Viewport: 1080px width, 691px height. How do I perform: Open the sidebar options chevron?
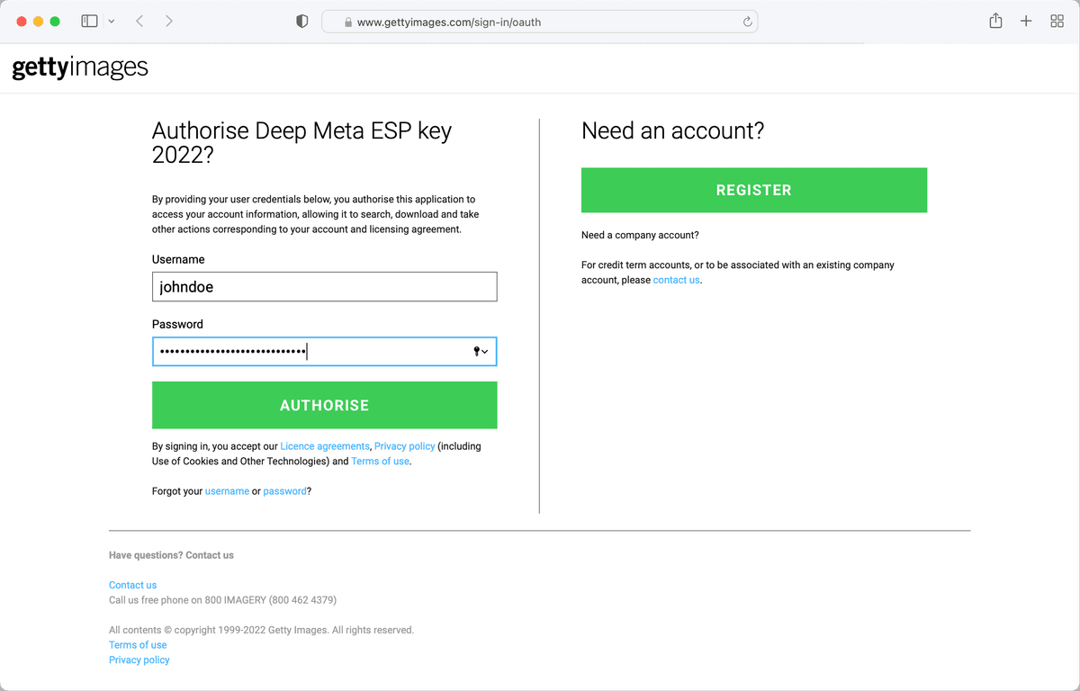pyautogui.click(x=112, y=22)
